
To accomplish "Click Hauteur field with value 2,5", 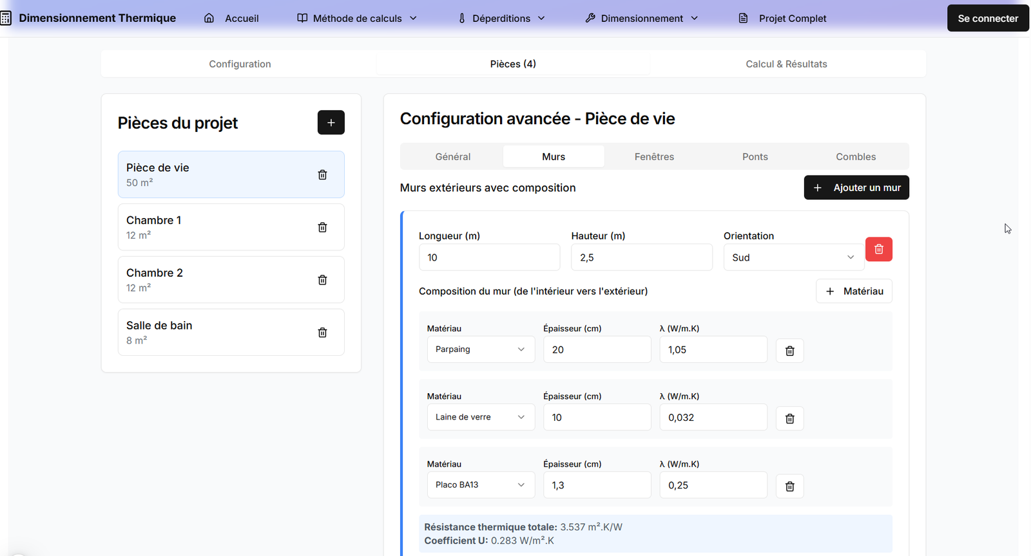I will [642, 257].
